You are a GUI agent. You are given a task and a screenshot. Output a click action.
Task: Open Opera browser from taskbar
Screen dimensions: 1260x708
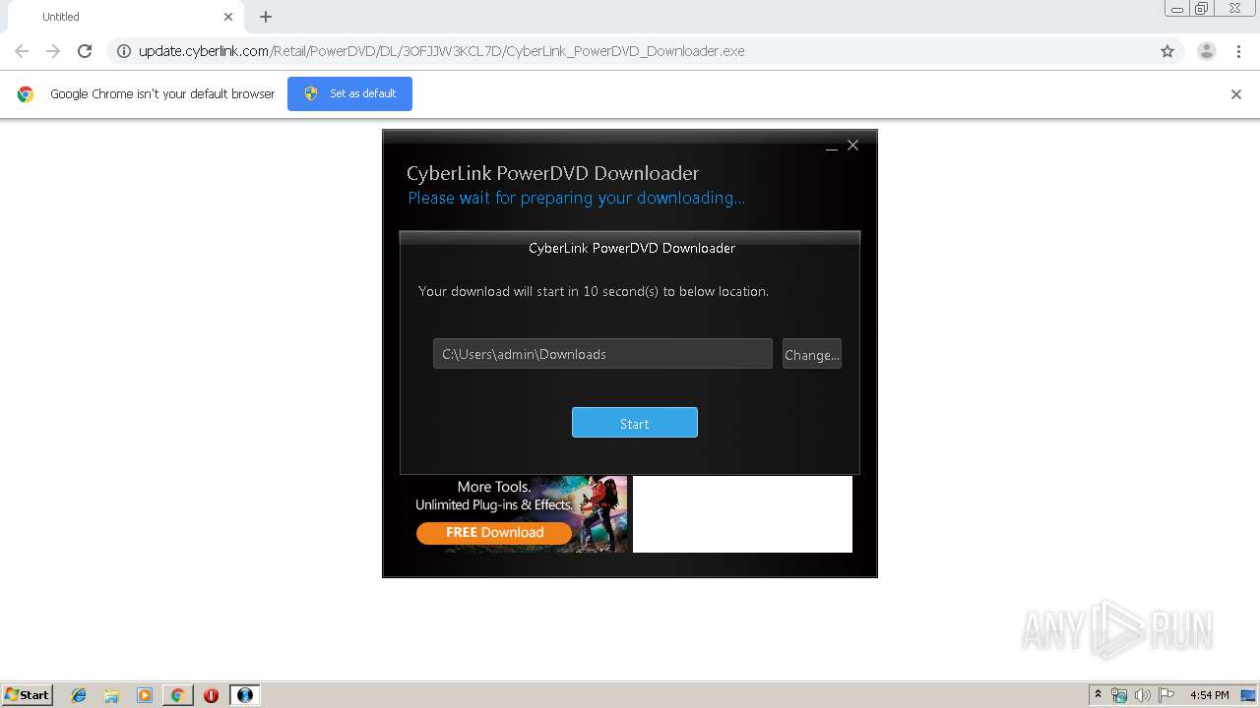[x=211, y=695]
